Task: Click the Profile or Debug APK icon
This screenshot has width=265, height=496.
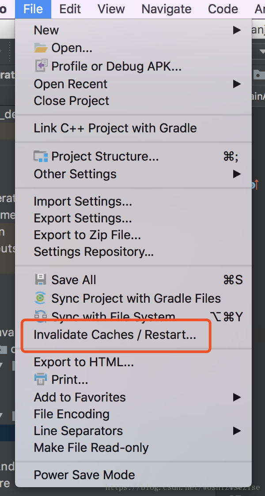Action: coord(41,66)
